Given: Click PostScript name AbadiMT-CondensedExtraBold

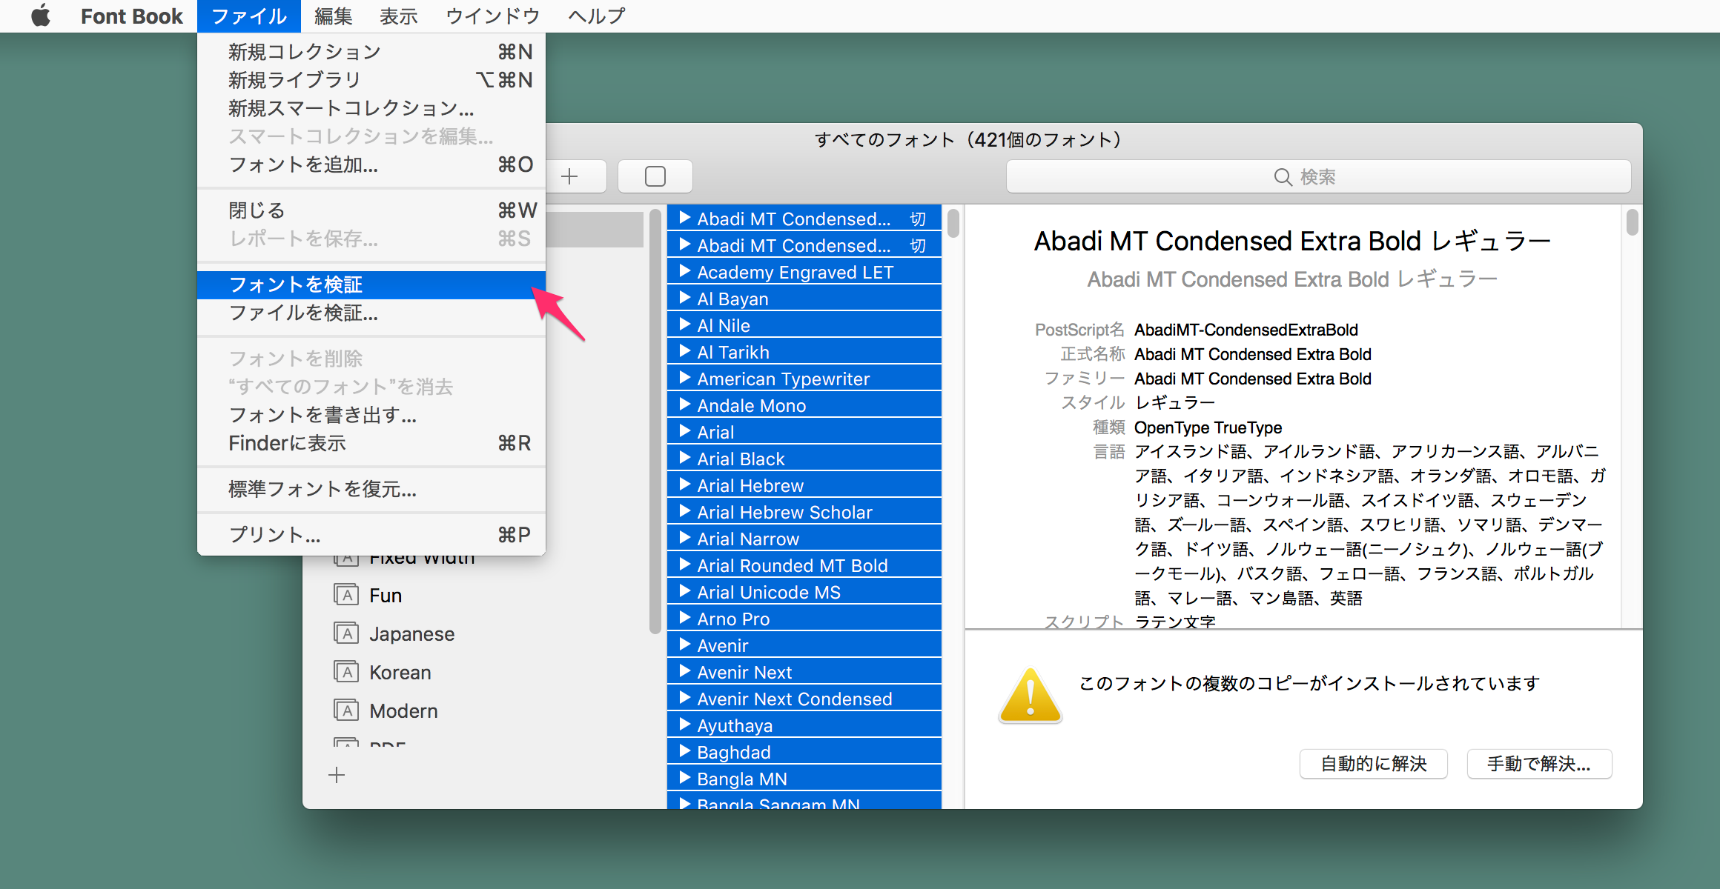Looking at the screenshot, I should (x=1246, y=330).
